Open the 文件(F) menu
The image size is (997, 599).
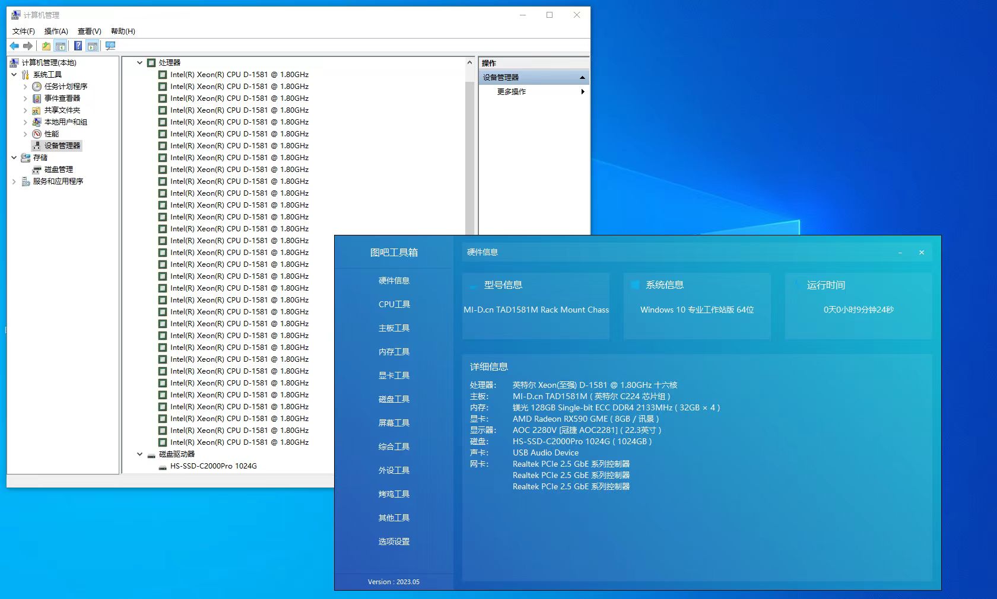[23, 31]
